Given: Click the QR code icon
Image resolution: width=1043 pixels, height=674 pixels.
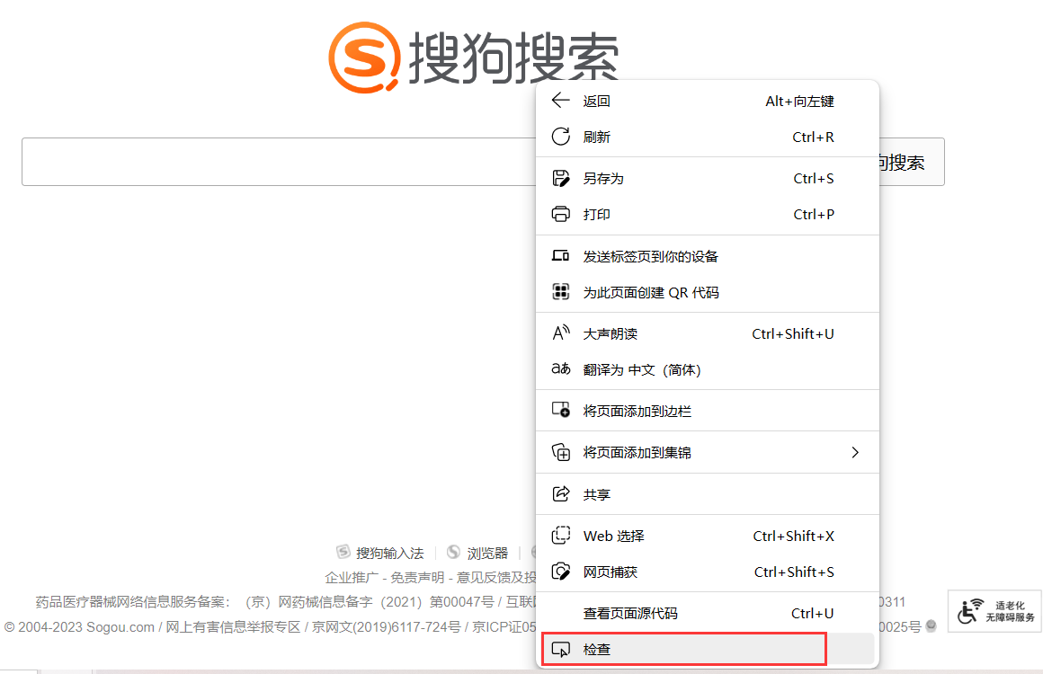Looking at the screenshot, I should pos(561,292).
